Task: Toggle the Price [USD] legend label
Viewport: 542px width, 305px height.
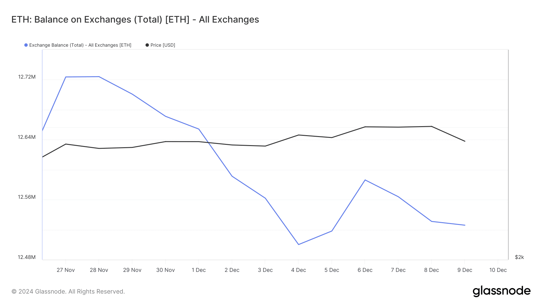Action: point(163,45)
